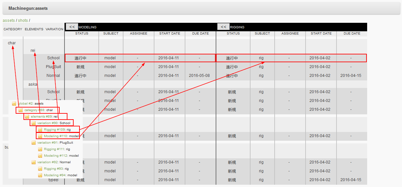Viewport: 402px width, 187px height.
Task: Click the DUE DATE header under RIGGING
Action: coord(352,34)
